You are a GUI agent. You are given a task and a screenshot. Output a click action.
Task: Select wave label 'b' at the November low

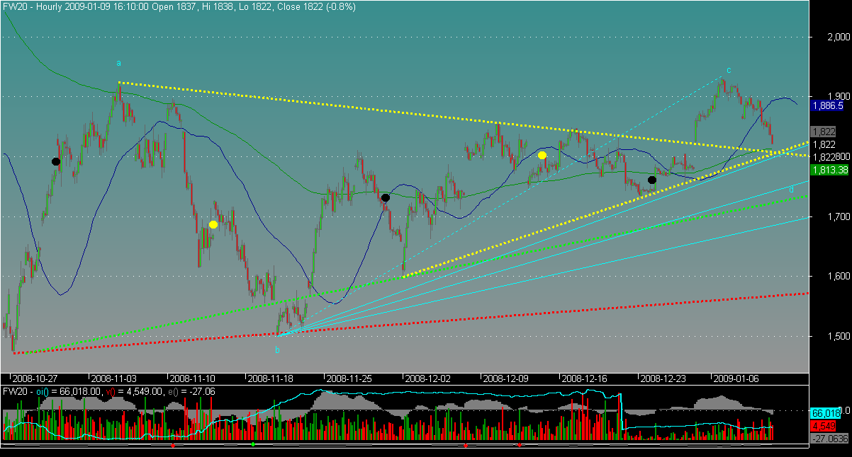click(x=277, y=349)
